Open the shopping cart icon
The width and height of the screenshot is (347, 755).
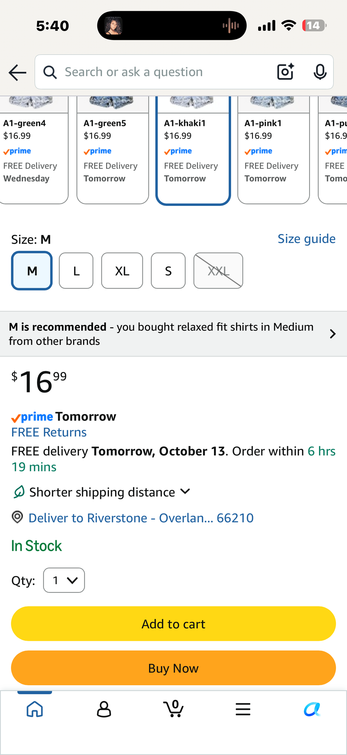[173, 708]
